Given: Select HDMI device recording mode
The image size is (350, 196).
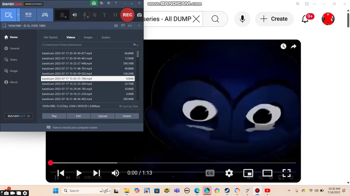Looking at the screenshot, I should point(28,15).
